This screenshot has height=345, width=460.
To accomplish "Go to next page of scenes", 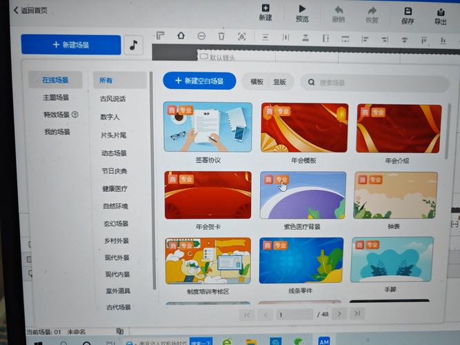I will point(338,314).
